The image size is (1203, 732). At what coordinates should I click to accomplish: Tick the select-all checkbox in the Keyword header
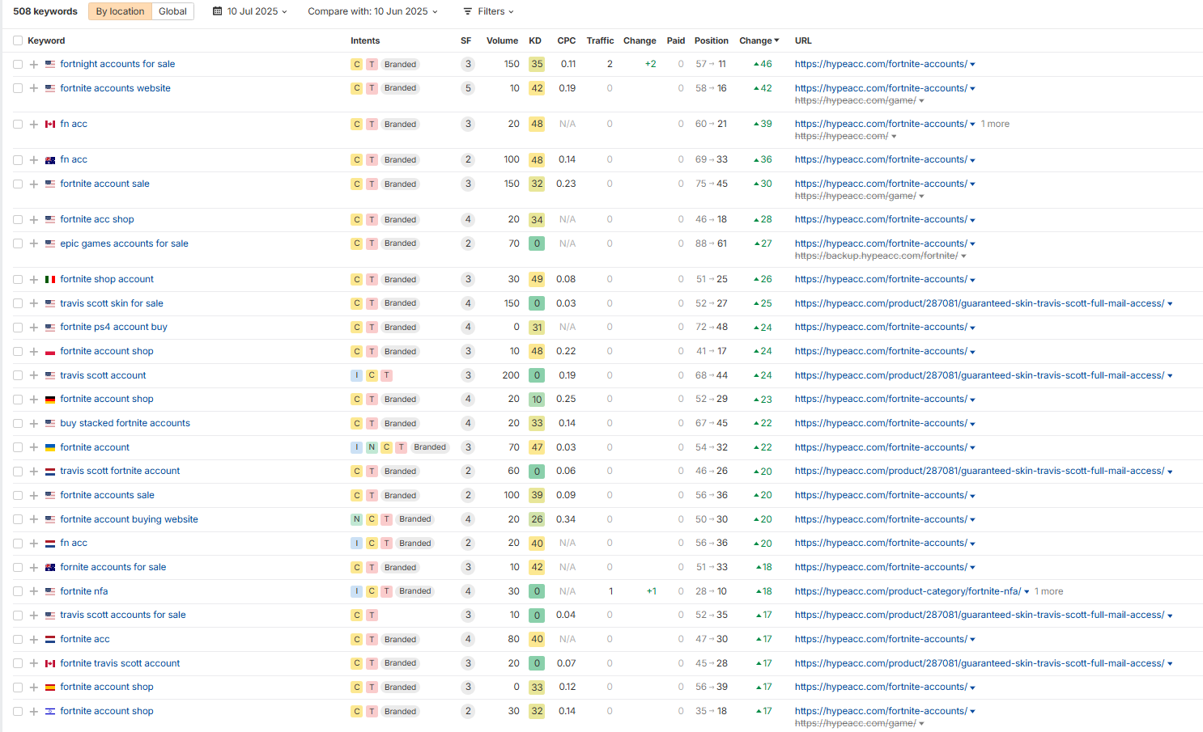pyautogui.click(x=18, y=40)
